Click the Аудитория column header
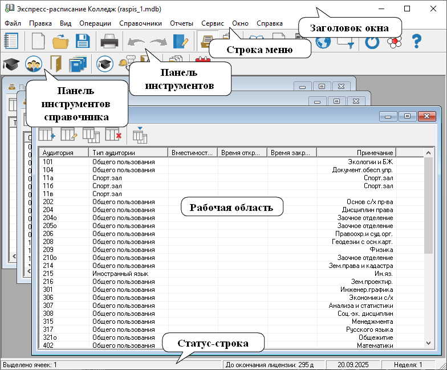The image size is (447, 370). [63, 153]
